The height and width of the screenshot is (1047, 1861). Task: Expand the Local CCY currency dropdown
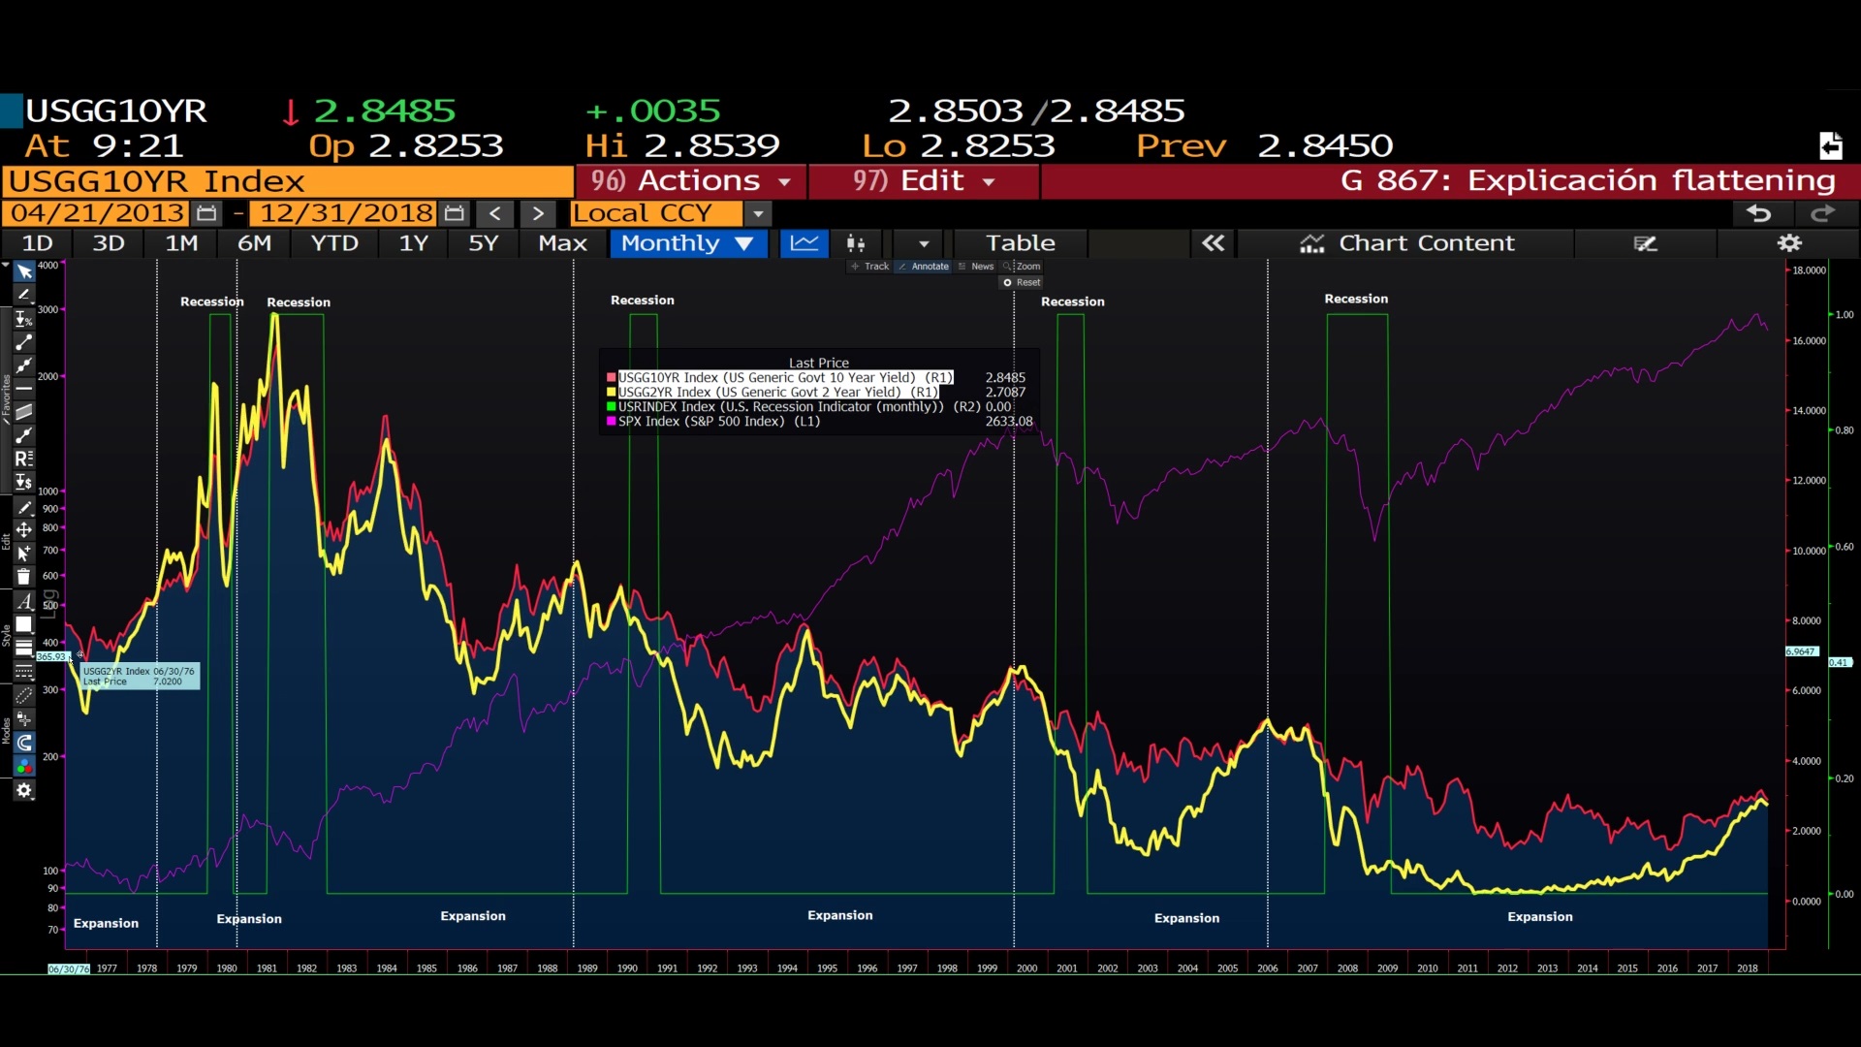(x=759, y=213)
